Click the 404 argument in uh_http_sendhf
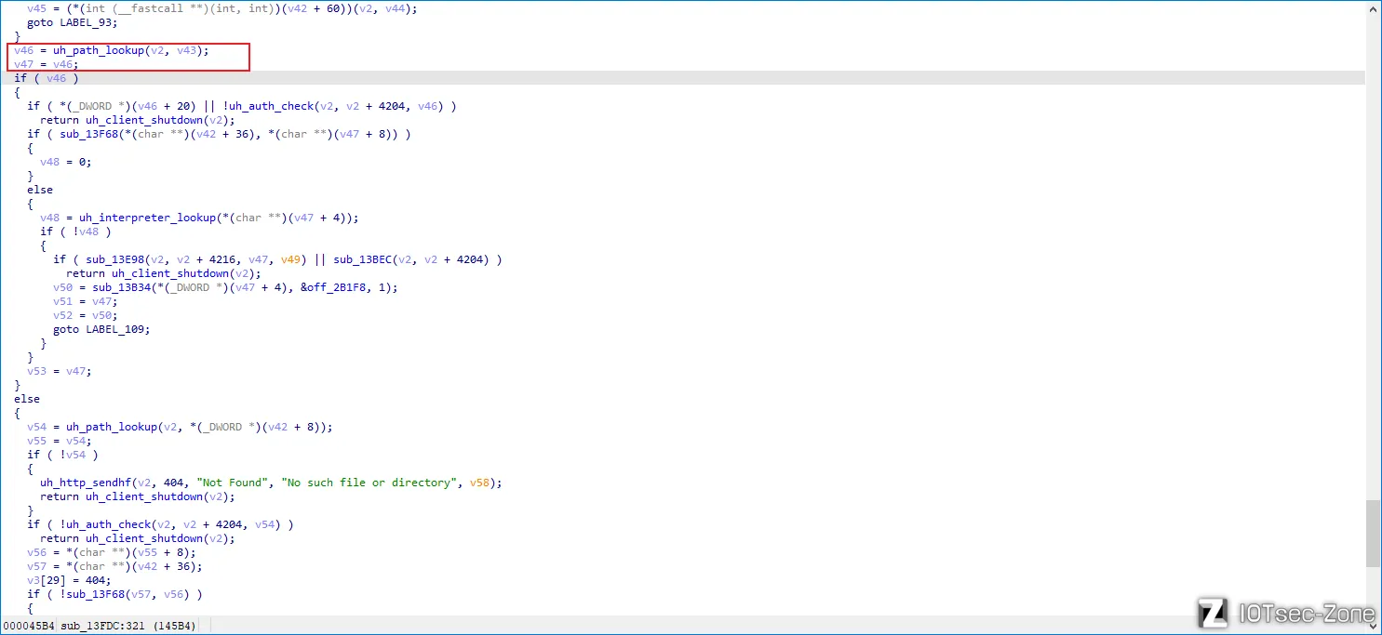The height and width of the screenshot is (635, 1382). coord(175,483)
